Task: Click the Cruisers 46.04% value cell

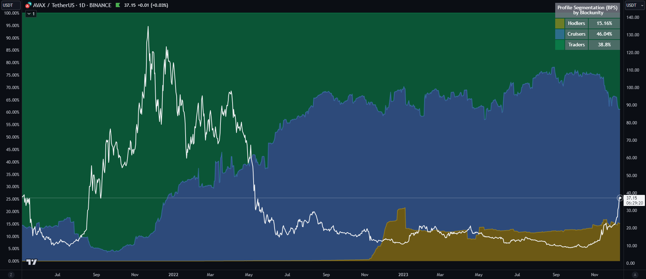Action: point(604,34)
